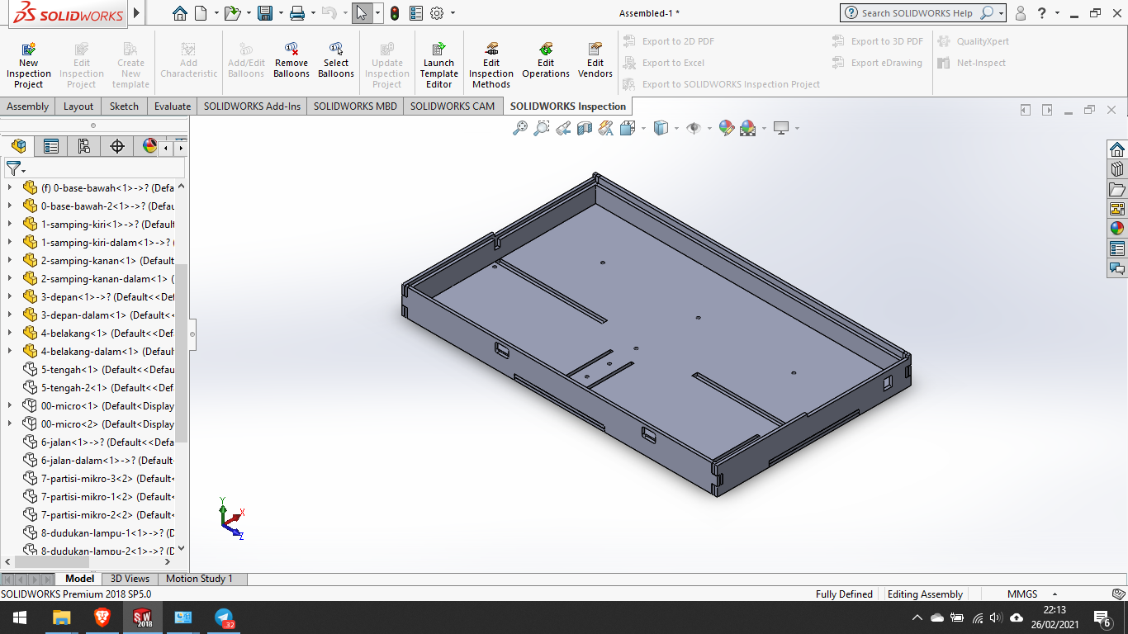Open DimXpertManager crosshair tab
The width and height of the screenshot is (1128, 634).
(x=116, y=146)
